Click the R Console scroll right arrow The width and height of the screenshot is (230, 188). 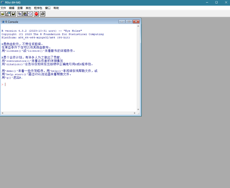135,113
